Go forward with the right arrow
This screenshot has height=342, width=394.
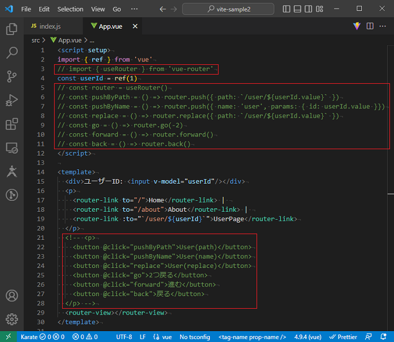coord(174,9)
